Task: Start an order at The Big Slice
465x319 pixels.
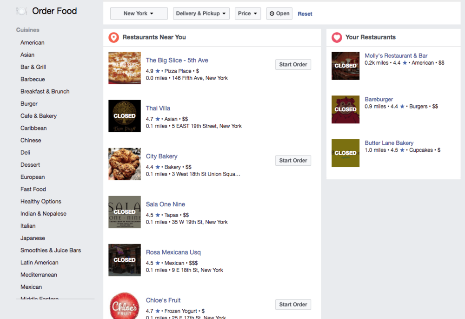Action: point(293,65)
